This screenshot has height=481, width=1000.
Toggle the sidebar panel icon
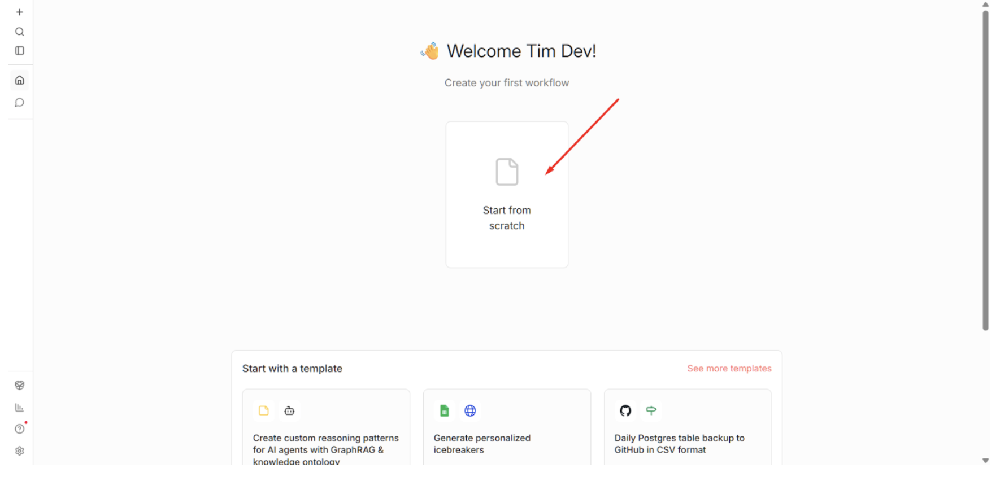point(19,51)
